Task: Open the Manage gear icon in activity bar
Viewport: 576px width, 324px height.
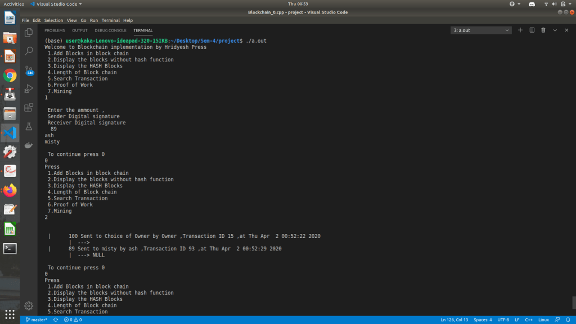Action: tap(29, 305)
